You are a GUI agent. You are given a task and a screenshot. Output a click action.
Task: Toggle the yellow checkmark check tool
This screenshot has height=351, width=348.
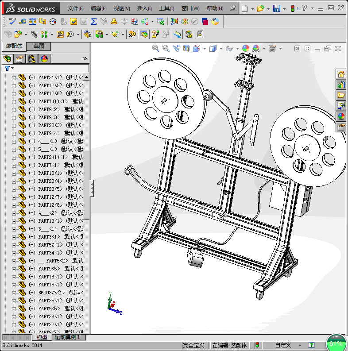tap(73, 21)
